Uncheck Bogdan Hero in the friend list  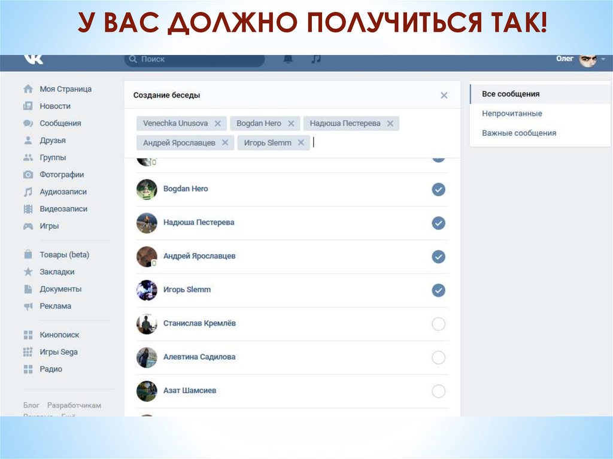(x=438, y=190)
